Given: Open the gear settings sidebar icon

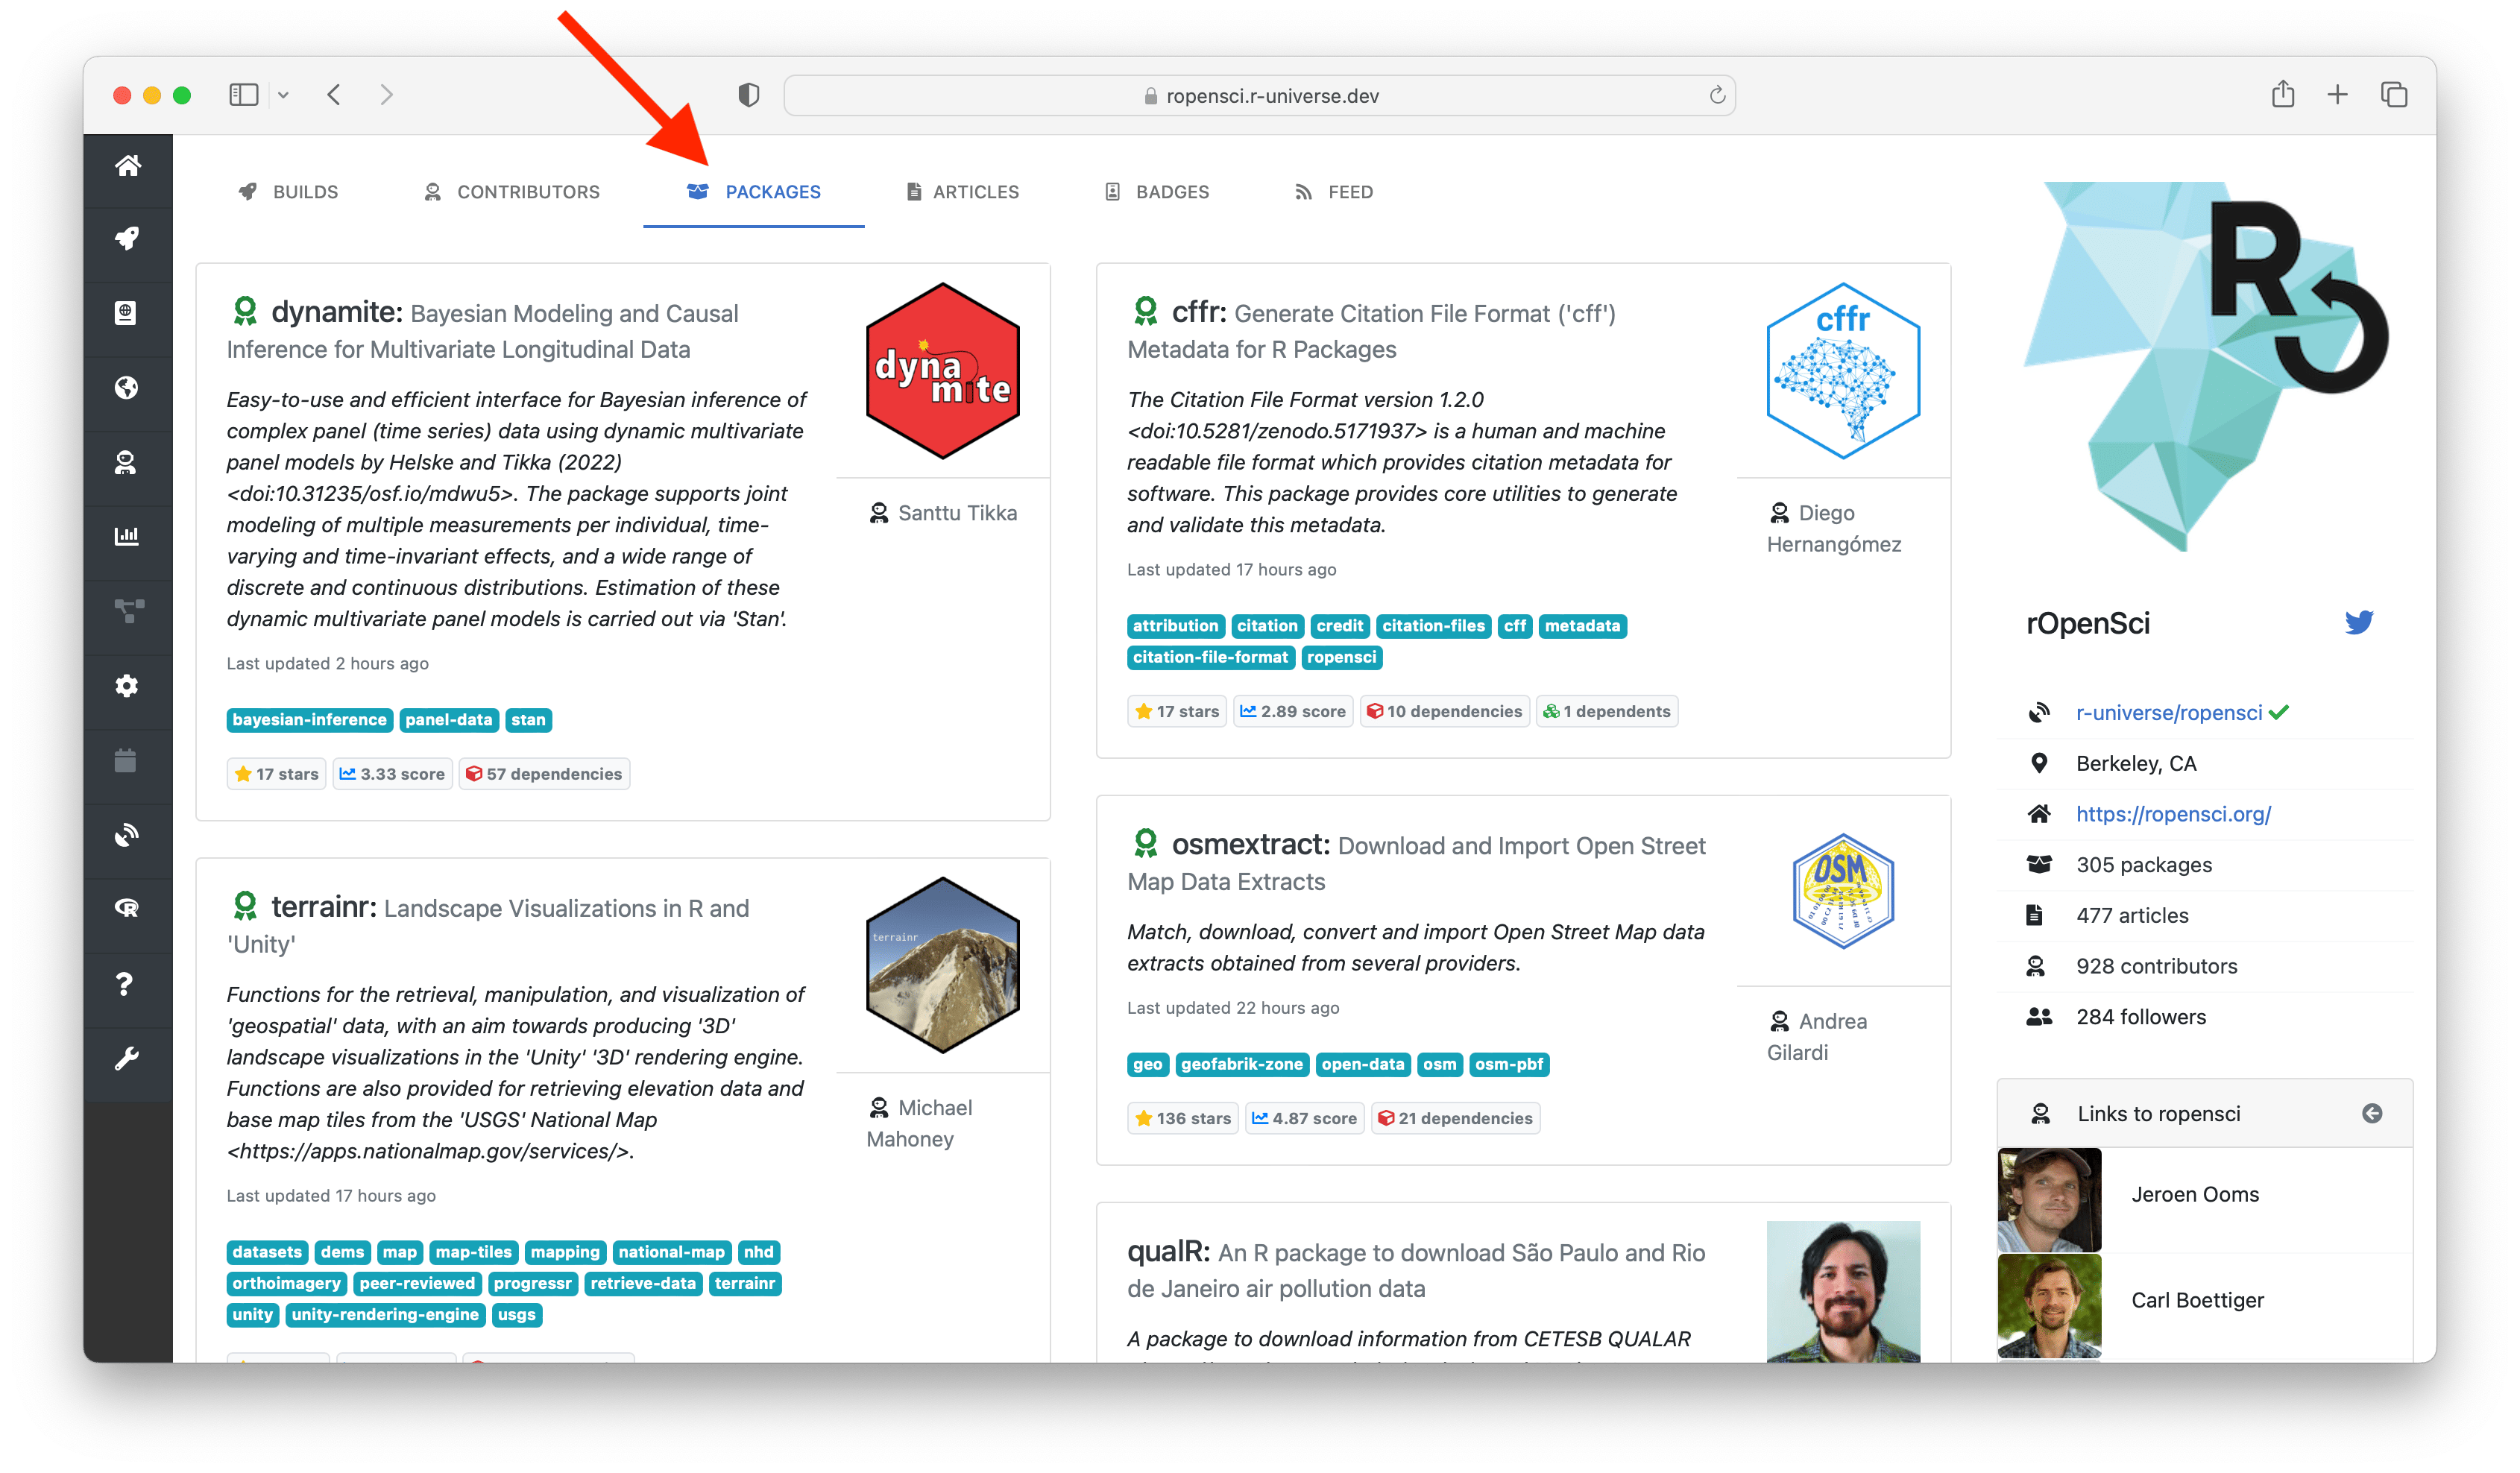Looking at the screenshot, I should point(127,685).
